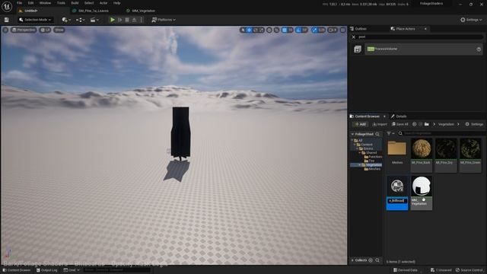487x274 pixels.
Task: Activate the scale gizmo tool
Action: tap(262, 30)
